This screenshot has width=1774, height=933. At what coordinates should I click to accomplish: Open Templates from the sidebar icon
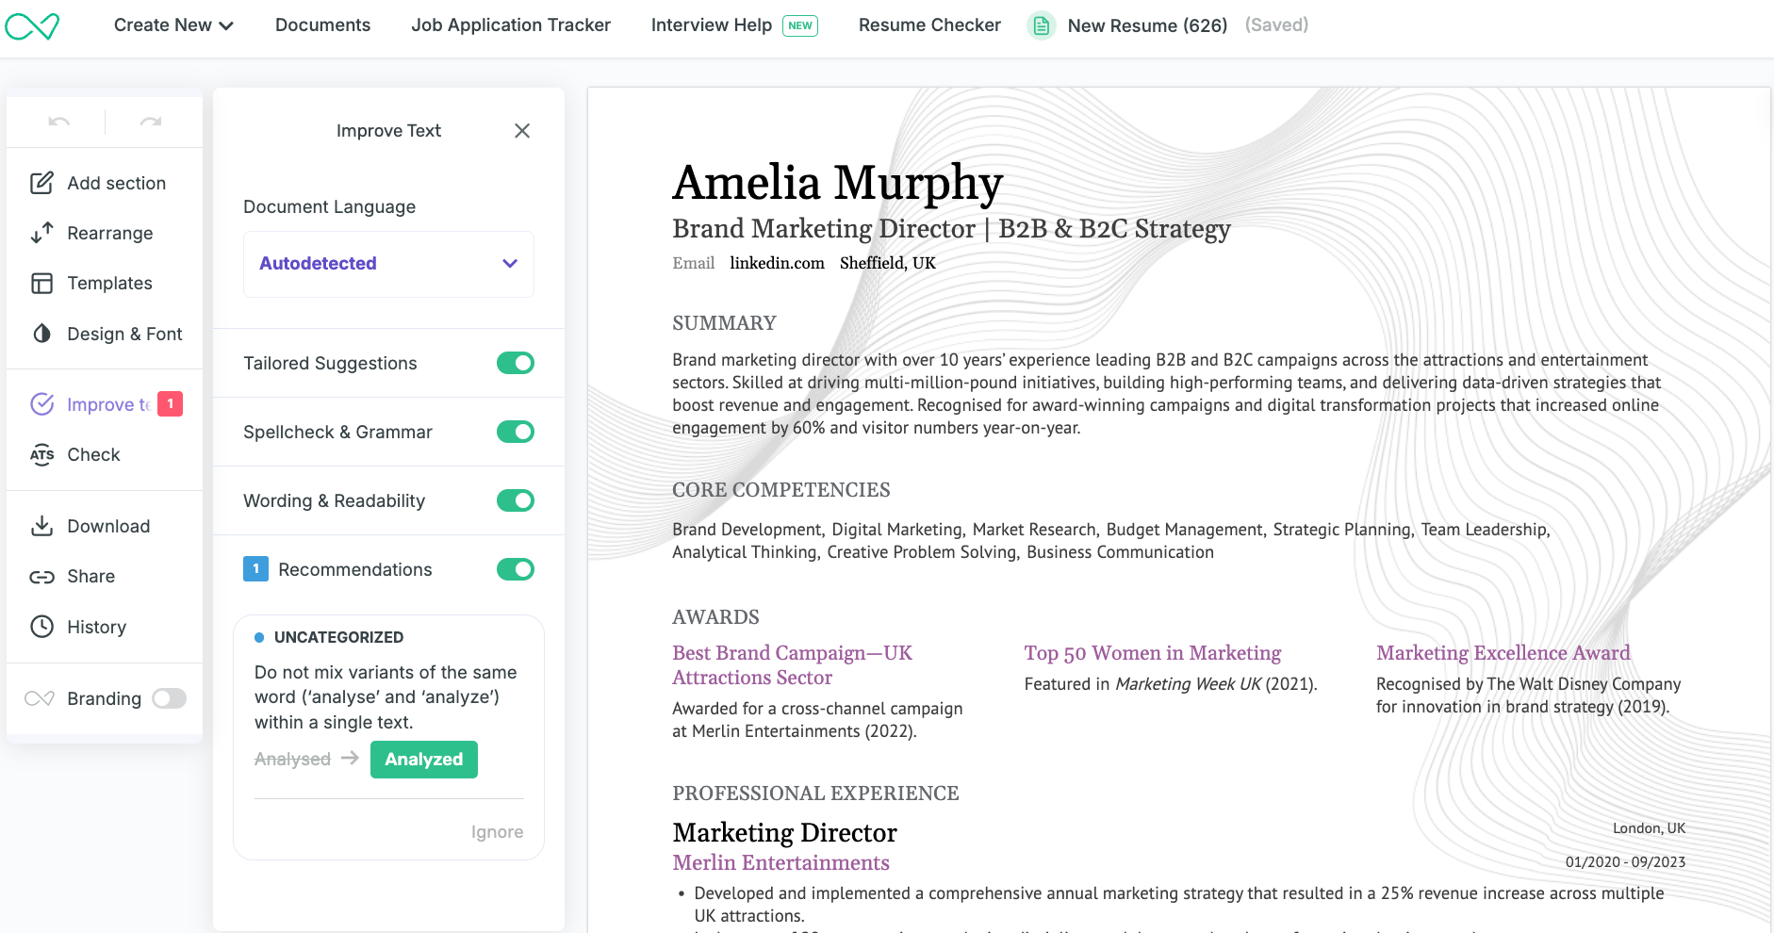41,284
